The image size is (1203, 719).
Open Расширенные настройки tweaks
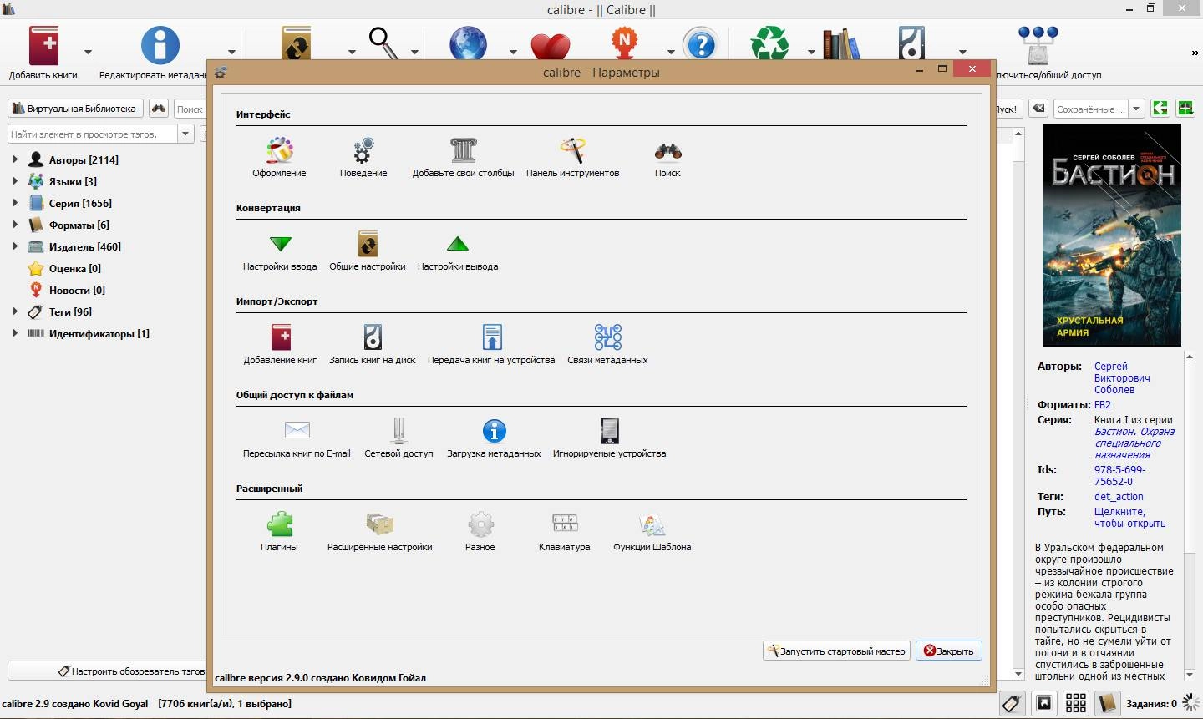[380, 532]
